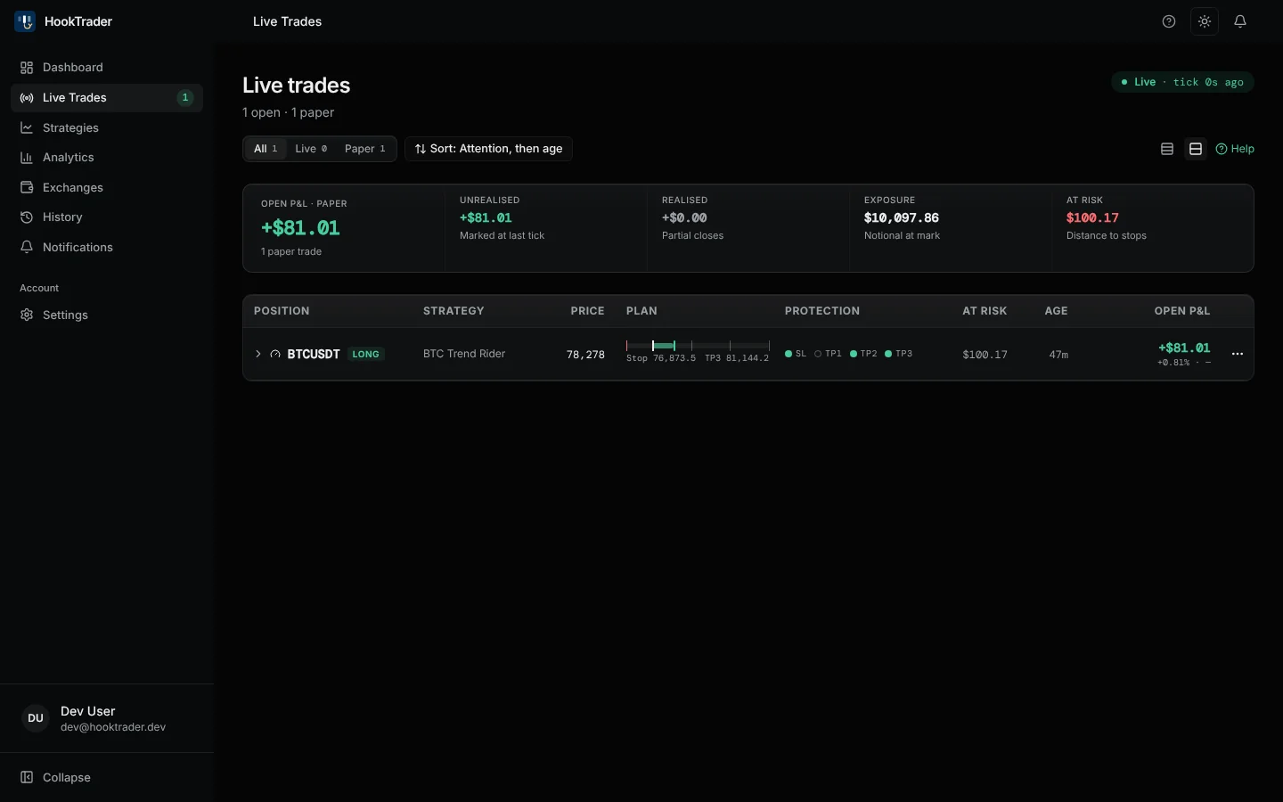Open Notifications page in the sidebar
Viewport: 1283px width, 802px height.
[x=107, y=247]
